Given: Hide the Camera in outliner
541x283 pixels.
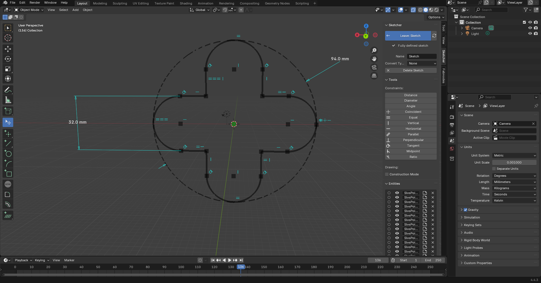Looking at the screenshot, I should pyautogui.click(x=530, y=28).
